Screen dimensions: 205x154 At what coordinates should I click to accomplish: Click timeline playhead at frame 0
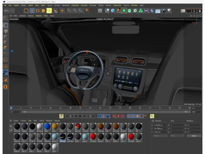pyautogui.click(x=11, y=108)
